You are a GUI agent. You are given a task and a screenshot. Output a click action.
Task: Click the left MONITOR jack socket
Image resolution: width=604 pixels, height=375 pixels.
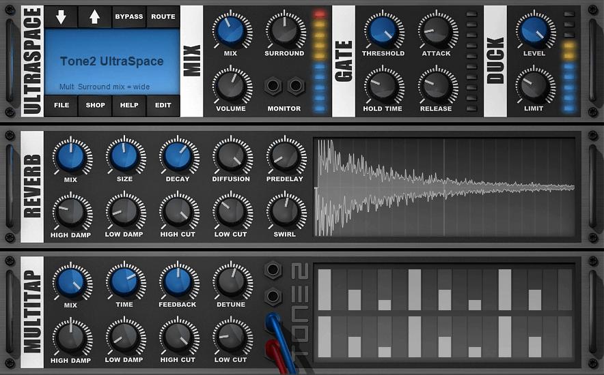tap(274, 86)
